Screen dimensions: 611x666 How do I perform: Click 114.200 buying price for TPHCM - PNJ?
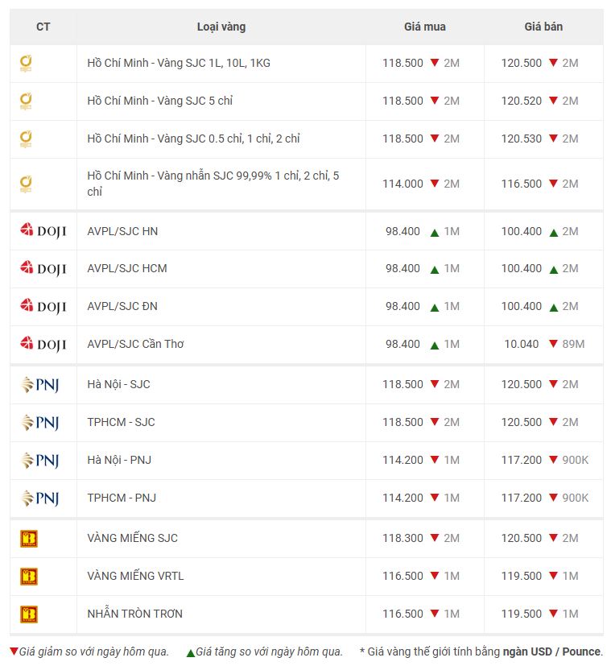coord(403,498)
